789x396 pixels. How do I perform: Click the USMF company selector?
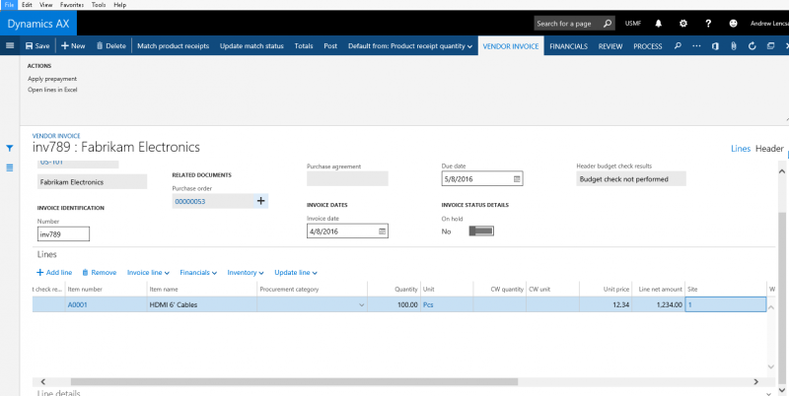click(x=633, y=23)
